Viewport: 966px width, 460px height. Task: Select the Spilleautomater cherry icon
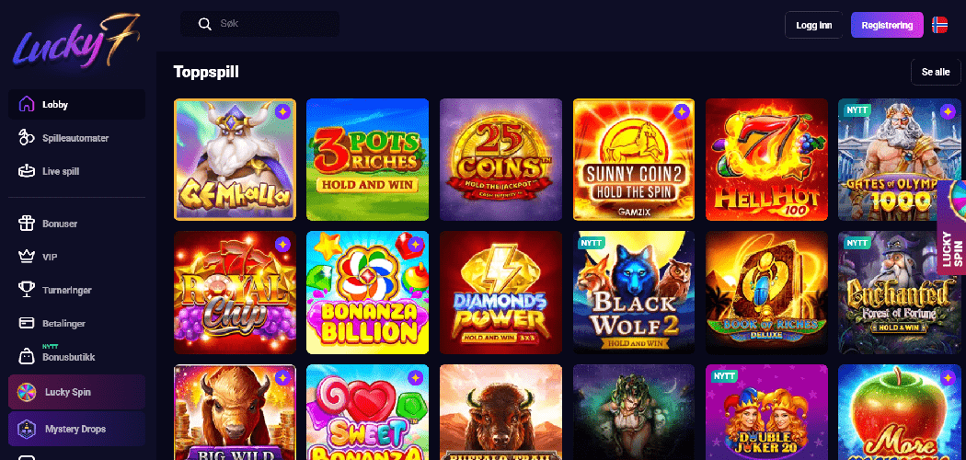(x=26, y=138)
